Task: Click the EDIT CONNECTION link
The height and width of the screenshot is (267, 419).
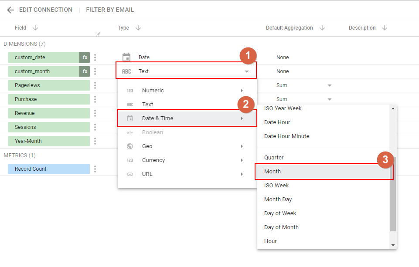Action: click(x=46, y=10)
